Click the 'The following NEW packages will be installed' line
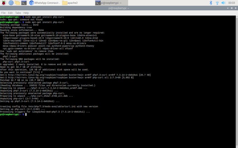The image size is (238, 148). (x=30, y=59)
